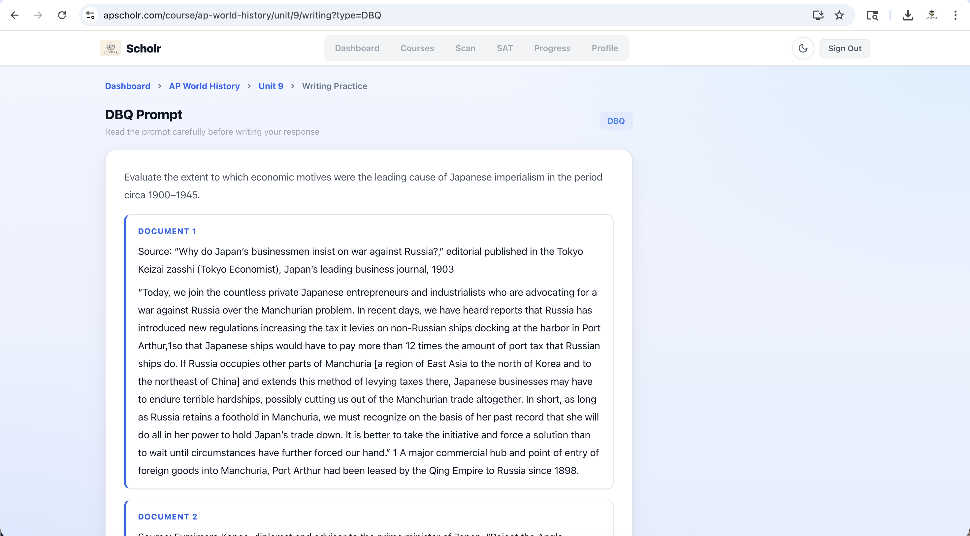Image resolution: width=970 pixels, height=536 pixels.
Task: Click the DBQ Prompt heading
Action: coord(144,115)
